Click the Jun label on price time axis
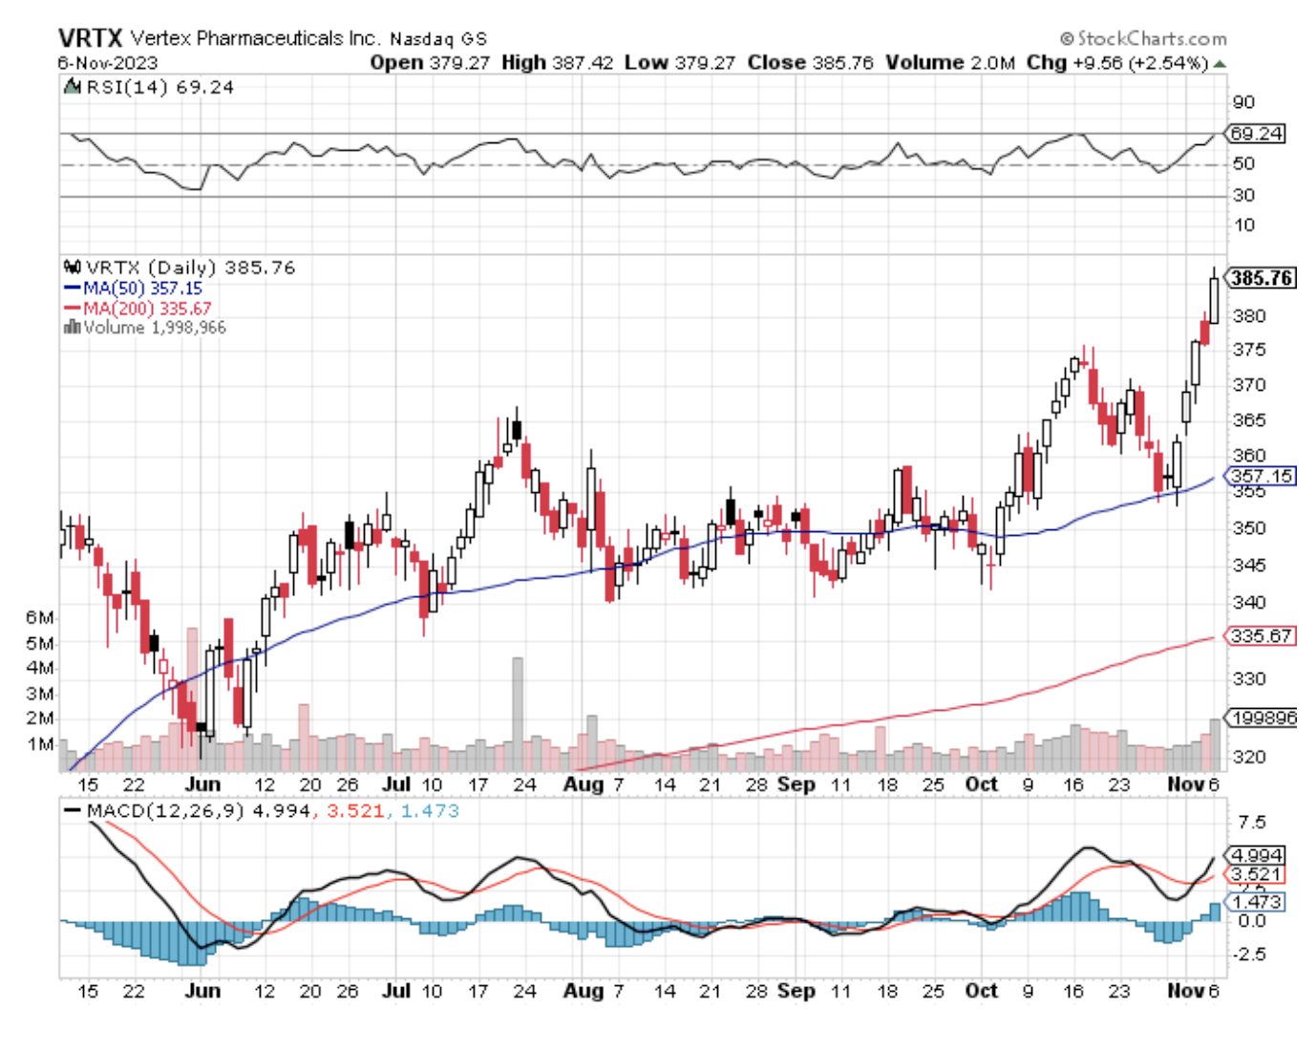This screenshot has width=1316, height=1051. [202, 784]
